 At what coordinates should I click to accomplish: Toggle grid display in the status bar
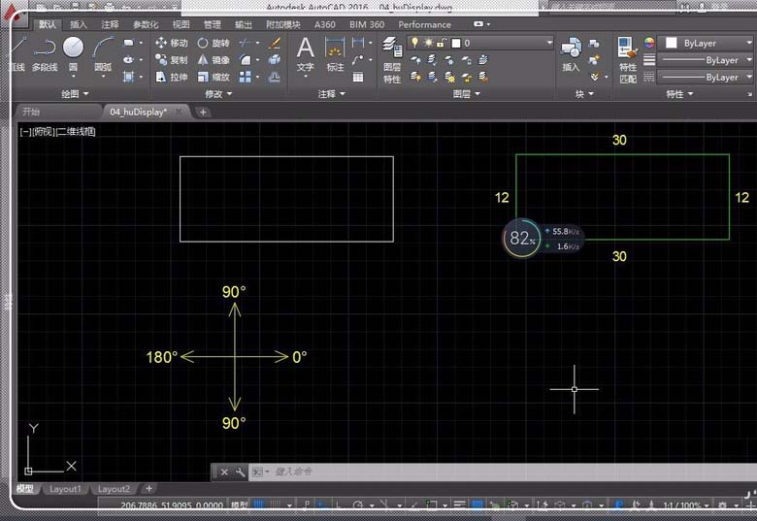coord(259,505)
